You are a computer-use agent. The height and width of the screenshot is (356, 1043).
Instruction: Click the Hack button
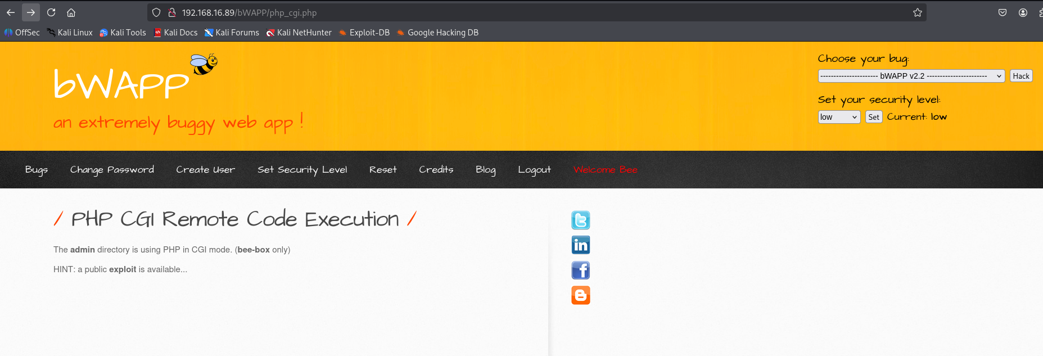1021,76
